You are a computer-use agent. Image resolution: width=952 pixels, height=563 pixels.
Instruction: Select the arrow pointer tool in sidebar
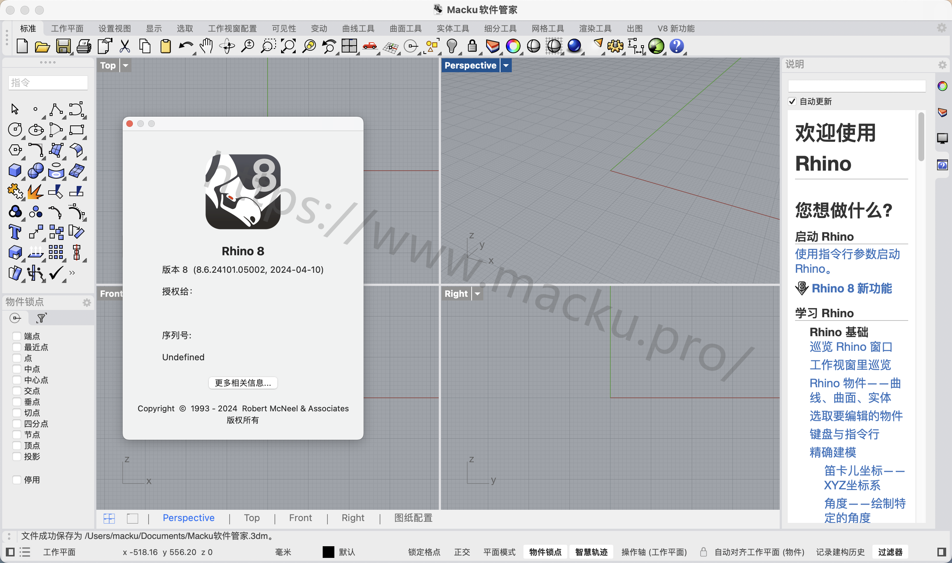15,109
